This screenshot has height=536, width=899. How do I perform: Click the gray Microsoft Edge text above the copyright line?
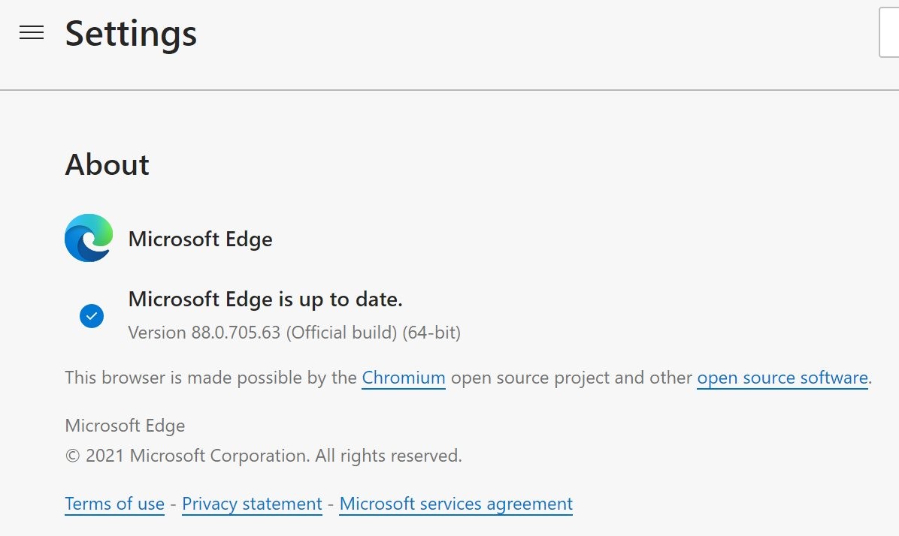tap(125, 426)
